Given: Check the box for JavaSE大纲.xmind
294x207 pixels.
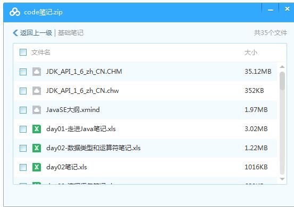Looking at the screenshot, I should (23, 110).
